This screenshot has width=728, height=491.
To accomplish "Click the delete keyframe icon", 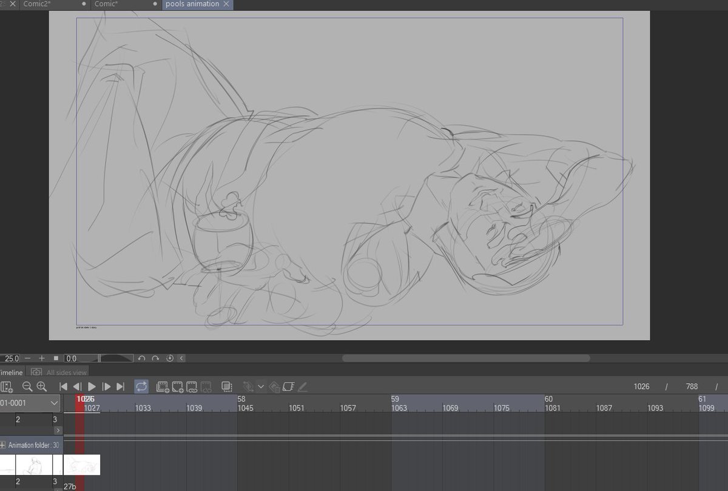I will click(274, 386).
